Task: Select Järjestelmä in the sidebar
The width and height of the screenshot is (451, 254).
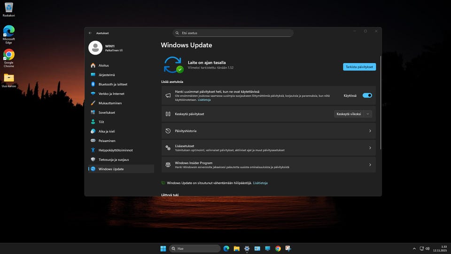Action: coord(106,75)
